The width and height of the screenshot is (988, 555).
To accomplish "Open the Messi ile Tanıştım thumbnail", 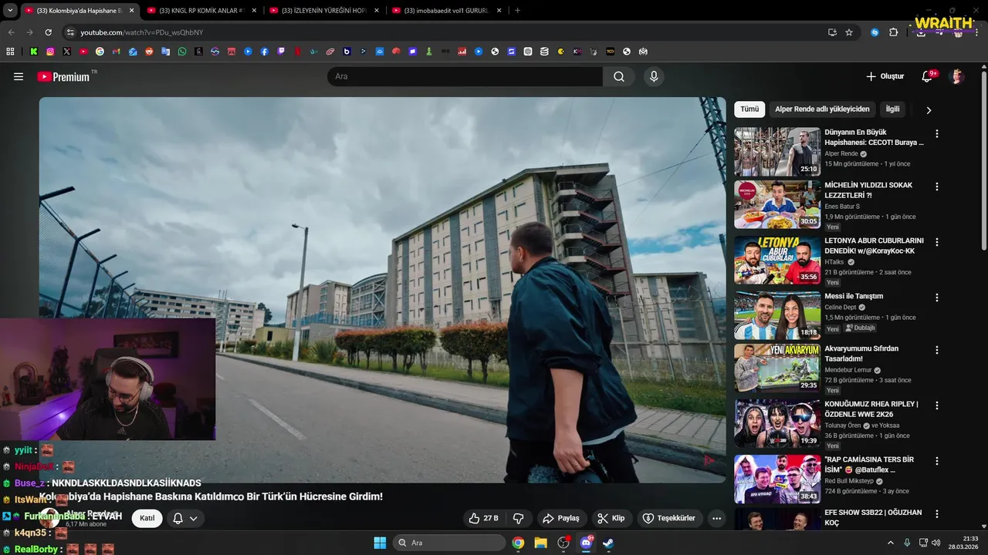I will pos(777,314).
